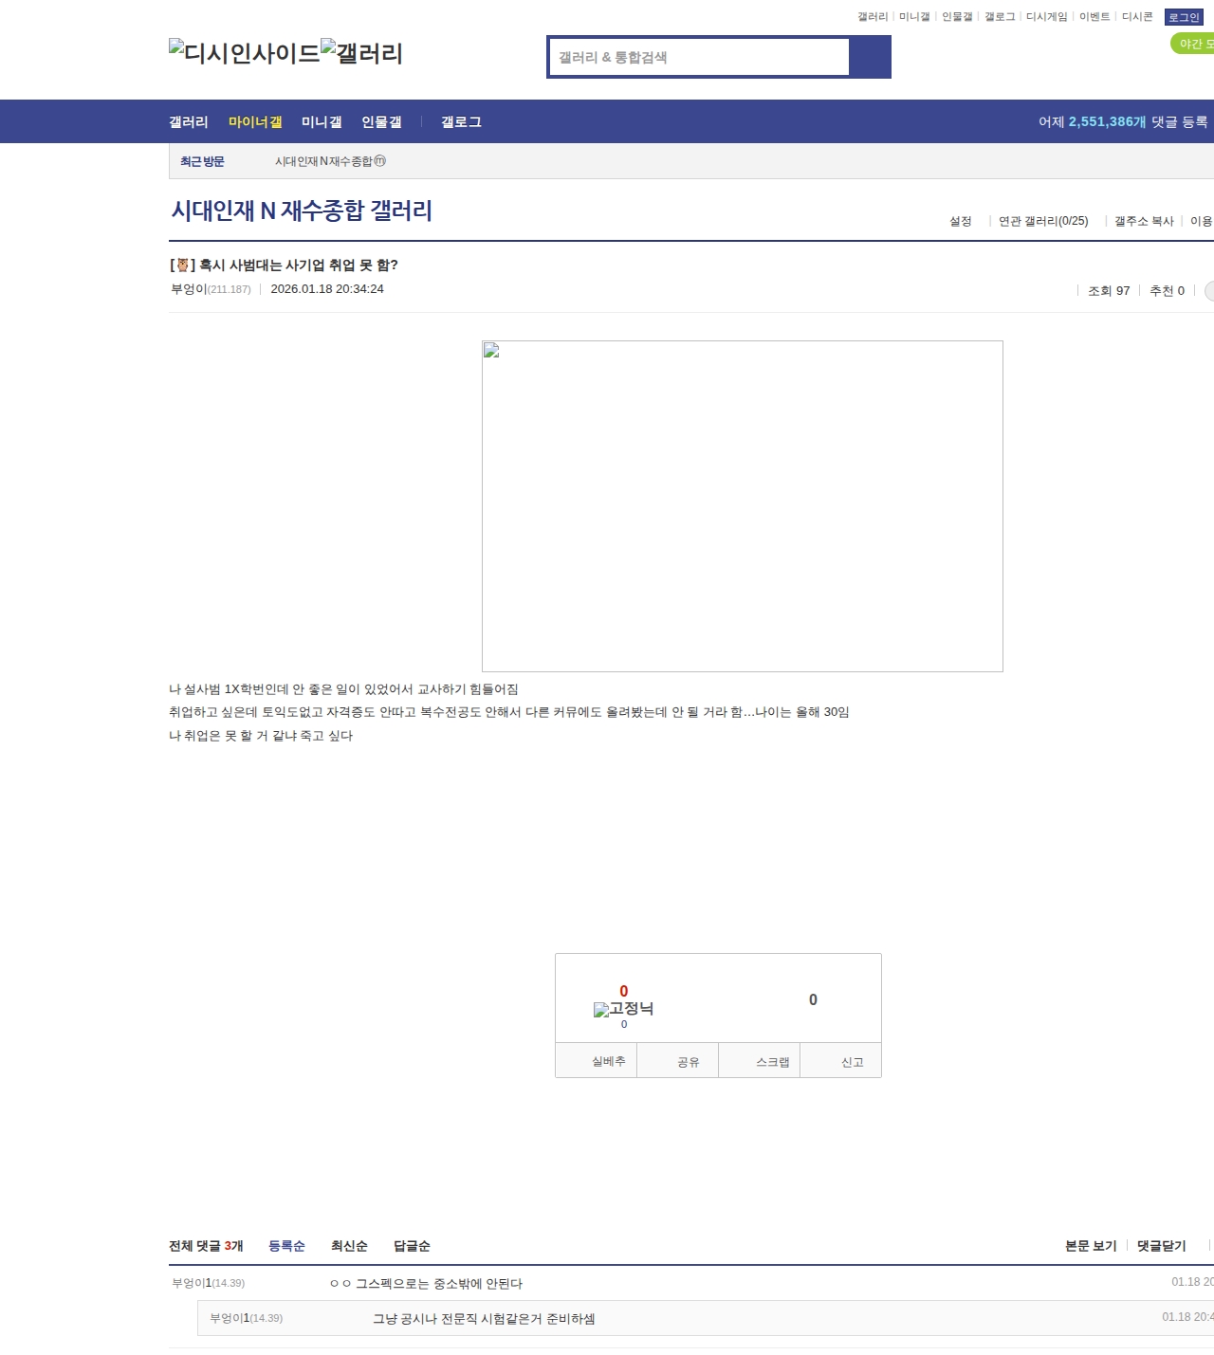Click the 시대인재 N 재수종합 갤러리 title
The height and width of the screenshot is (1355, 1214).
302,211
